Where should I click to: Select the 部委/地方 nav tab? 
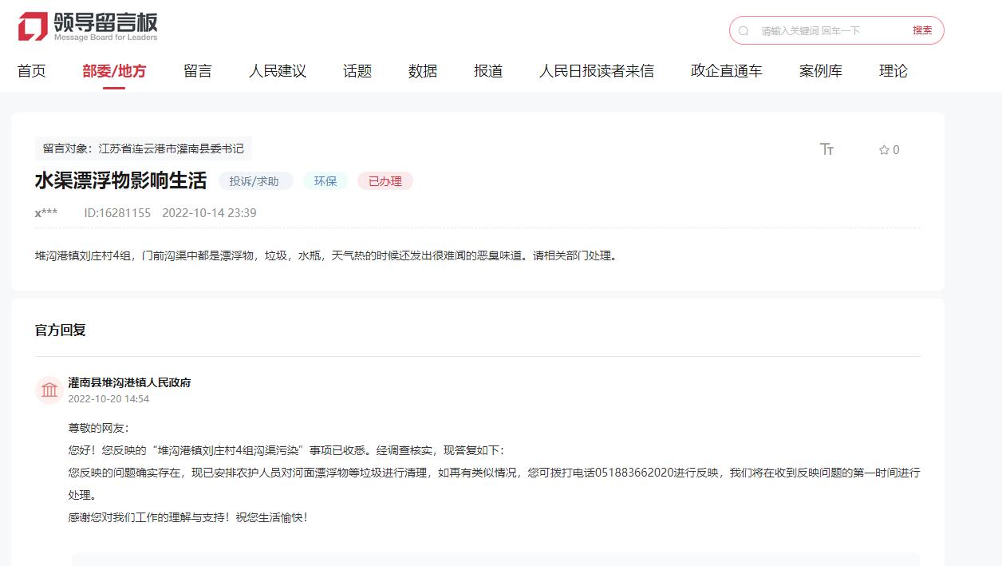coord(114,71)
